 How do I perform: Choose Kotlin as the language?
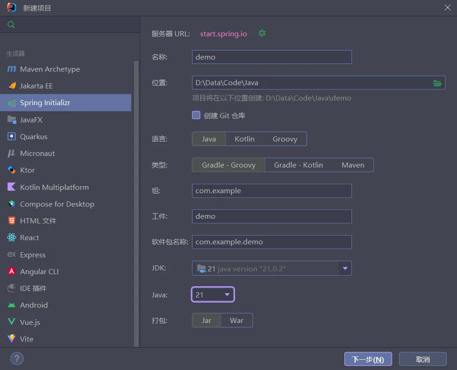click(244, 139)
